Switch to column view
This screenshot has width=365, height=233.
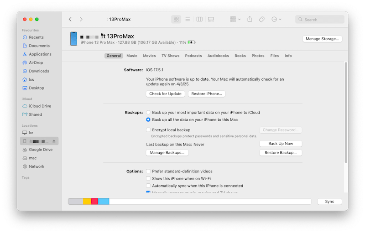[199, 20]
